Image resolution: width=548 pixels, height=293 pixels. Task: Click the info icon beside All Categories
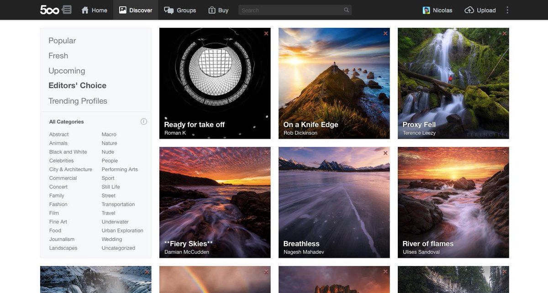tap(144, 121)
